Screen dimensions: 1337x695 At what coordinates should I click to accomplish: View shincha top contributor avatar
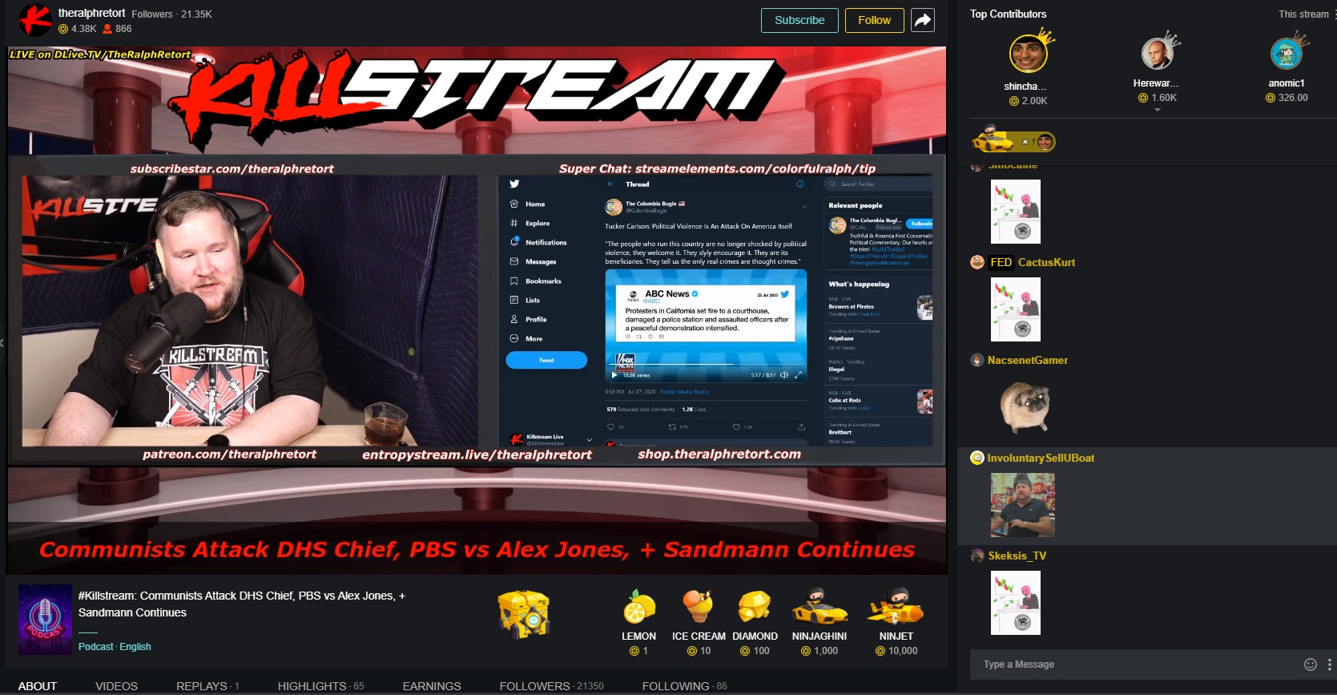(1028, 55)
